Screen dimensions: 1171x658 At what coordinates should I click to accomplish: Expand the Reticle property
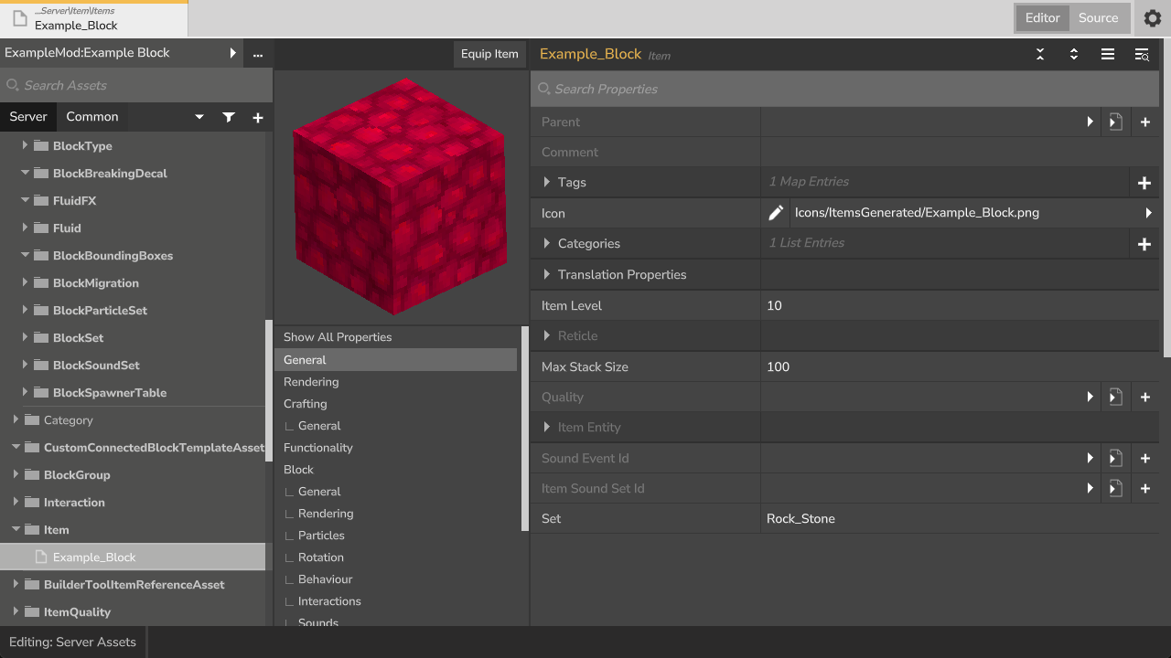547,335
